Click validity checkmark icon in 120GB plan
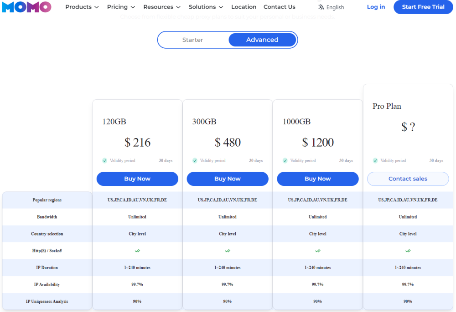Viewport: 456px width, 312px height. (105, 161)
